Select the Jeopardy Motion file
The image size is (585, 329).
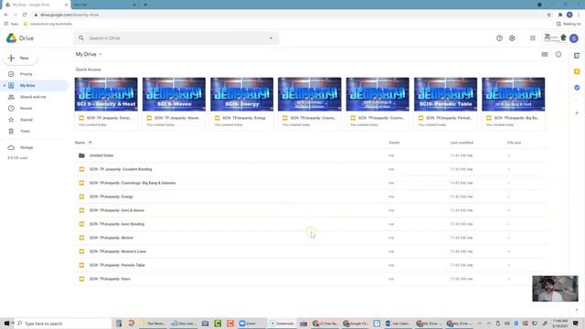(x=312, y=238)
